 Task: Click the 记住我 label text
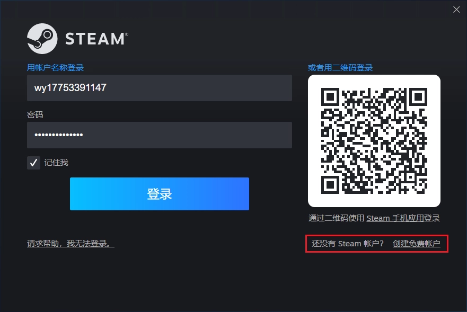[56, 163]
